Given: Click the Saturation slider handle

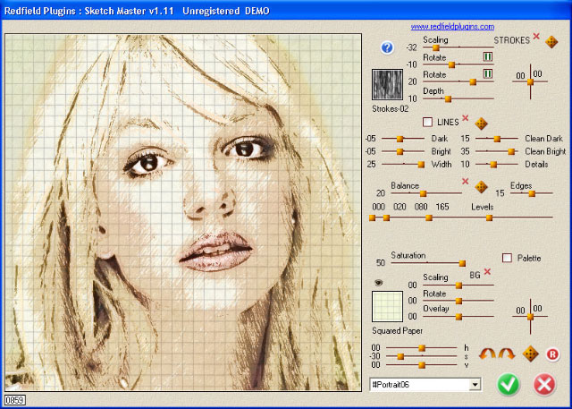Looking at the screenshot, I should pos(462,263).
